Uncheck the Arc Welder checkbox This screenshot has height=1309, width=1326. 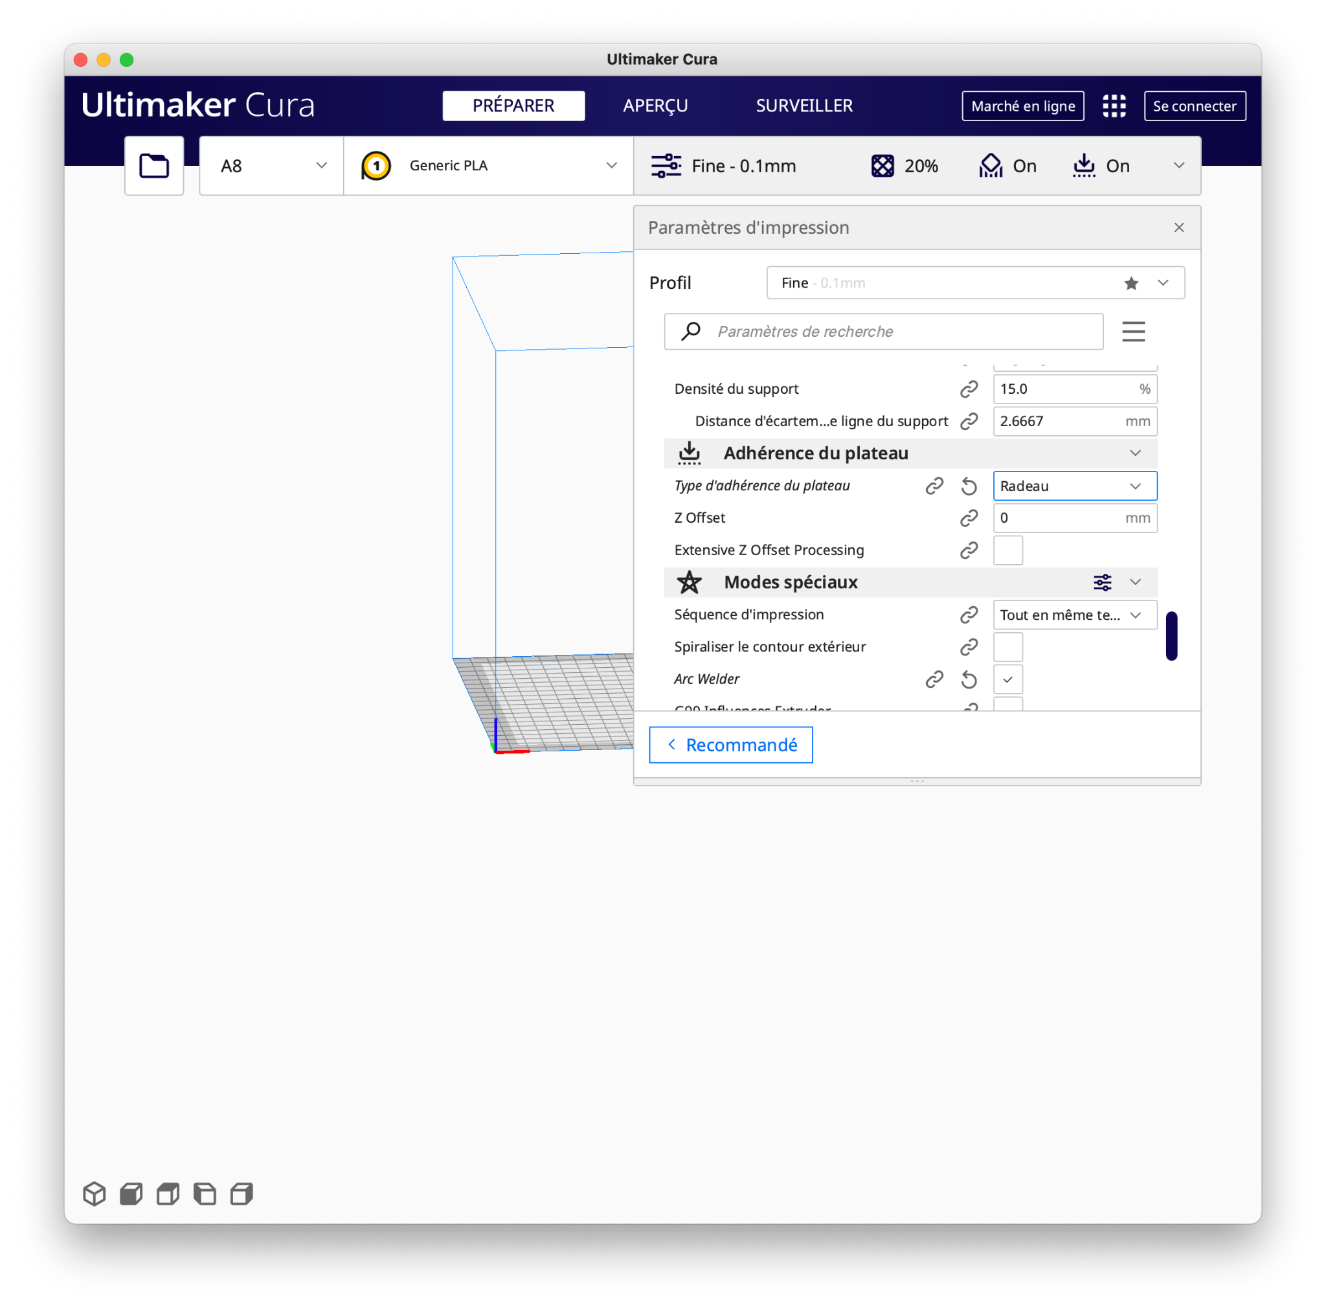[x=1007, y=679]
